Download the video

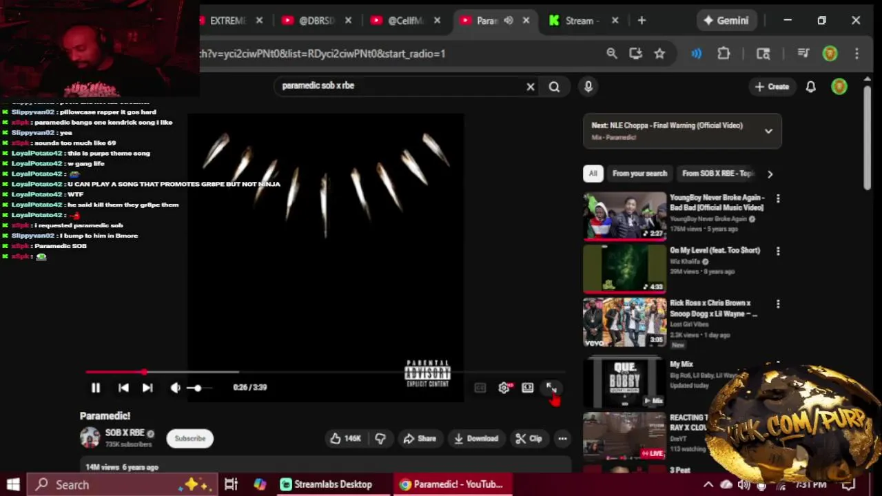(x=476, y=439)
